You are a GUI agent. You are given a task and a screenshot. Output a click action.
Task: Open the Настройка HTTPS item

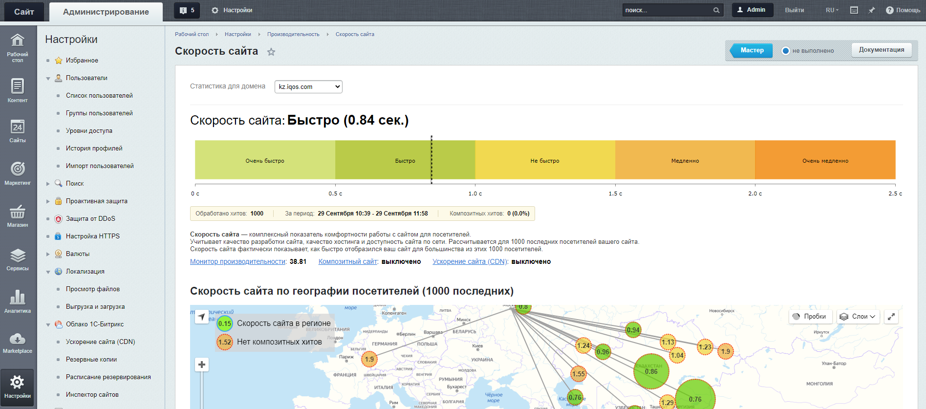click(93, 236)
